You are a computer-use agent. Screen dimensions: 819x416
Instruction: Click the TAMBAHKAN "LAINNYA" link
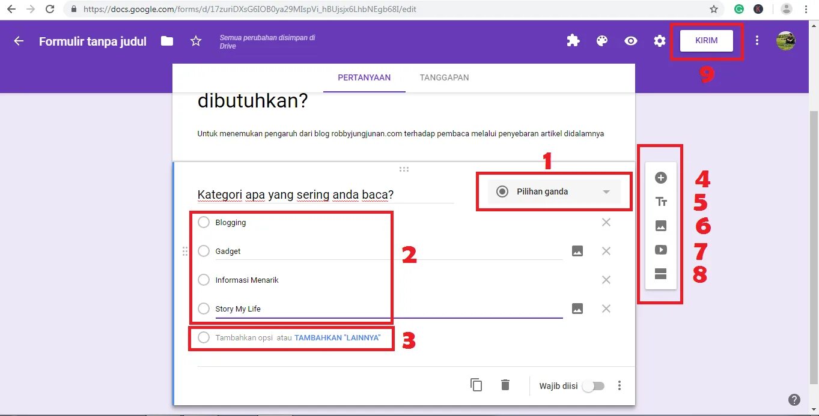click(x=338, y=338)
